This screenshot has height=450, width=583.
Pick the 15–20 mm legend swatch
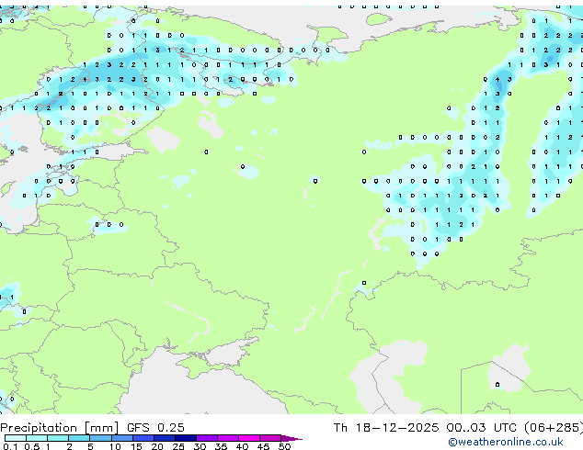143,438
